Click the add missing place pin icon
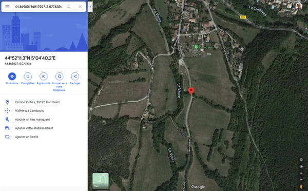This screenshot has height=191, width=308. point(7,119)
